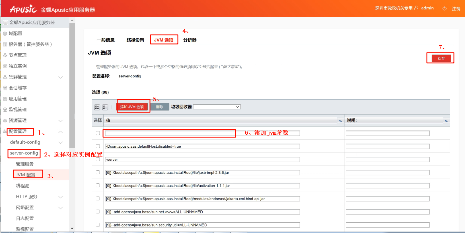
Task: Click the sidebar vertical scrollbar thumb
Action: coord(72,85)
